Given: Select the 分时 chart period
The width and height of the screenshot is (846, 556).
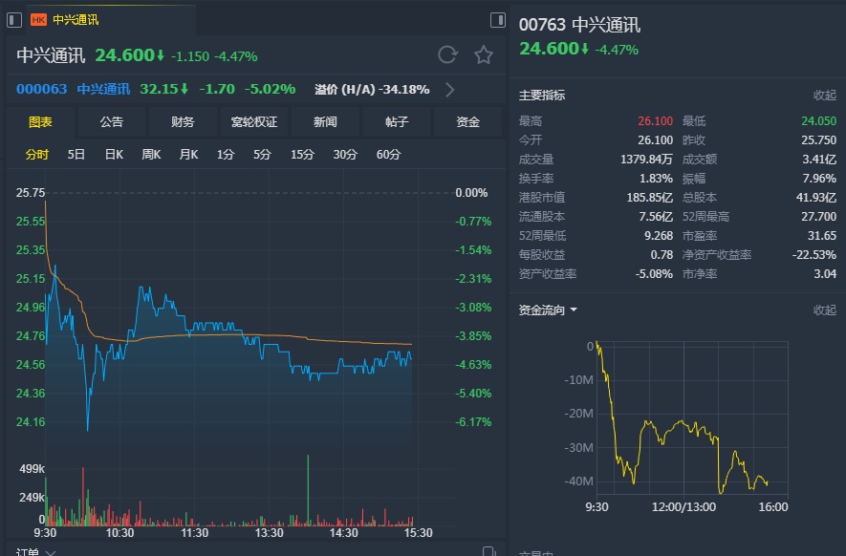Looking at the screenshot, I should (x=37, y=155).
